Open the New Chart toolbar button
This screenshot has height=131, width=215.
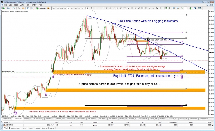pyautogui.click(x=3, y=8)
